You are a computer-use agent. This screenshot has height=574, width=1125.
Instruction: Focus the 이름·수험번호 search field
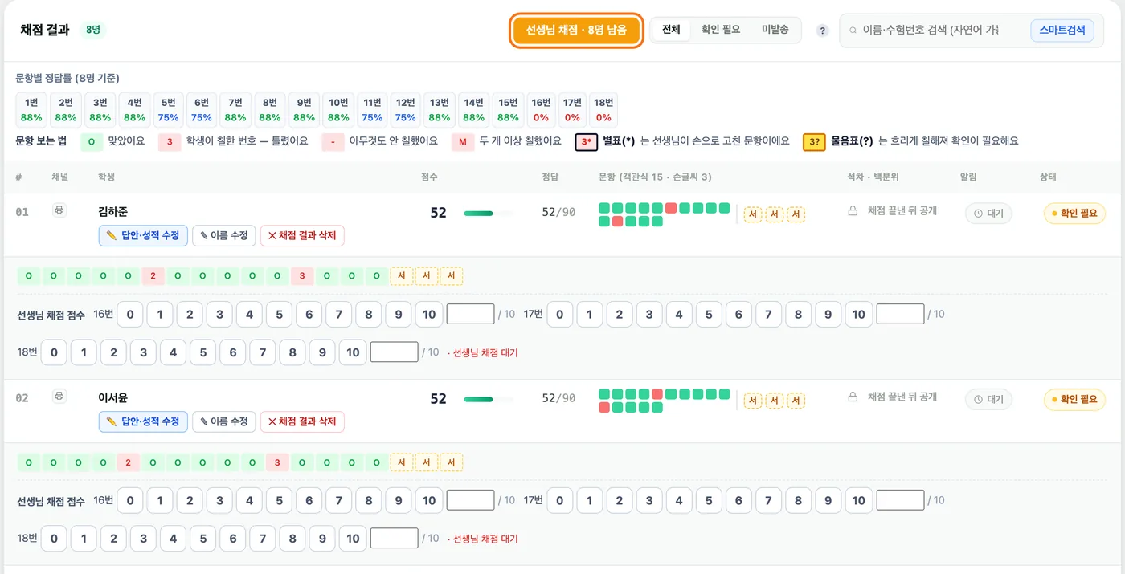[932, 31]
